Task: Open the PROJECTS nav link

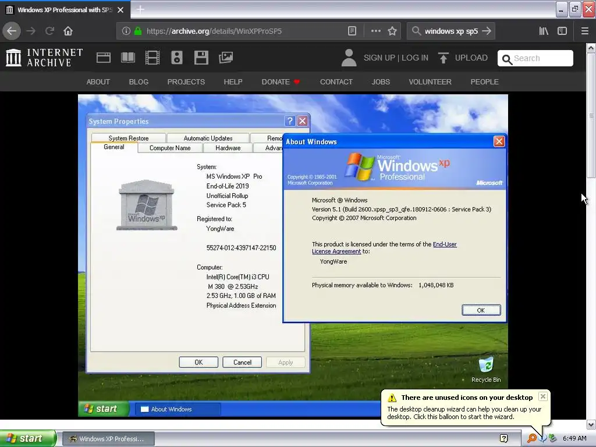Action: tap(186, 81)
